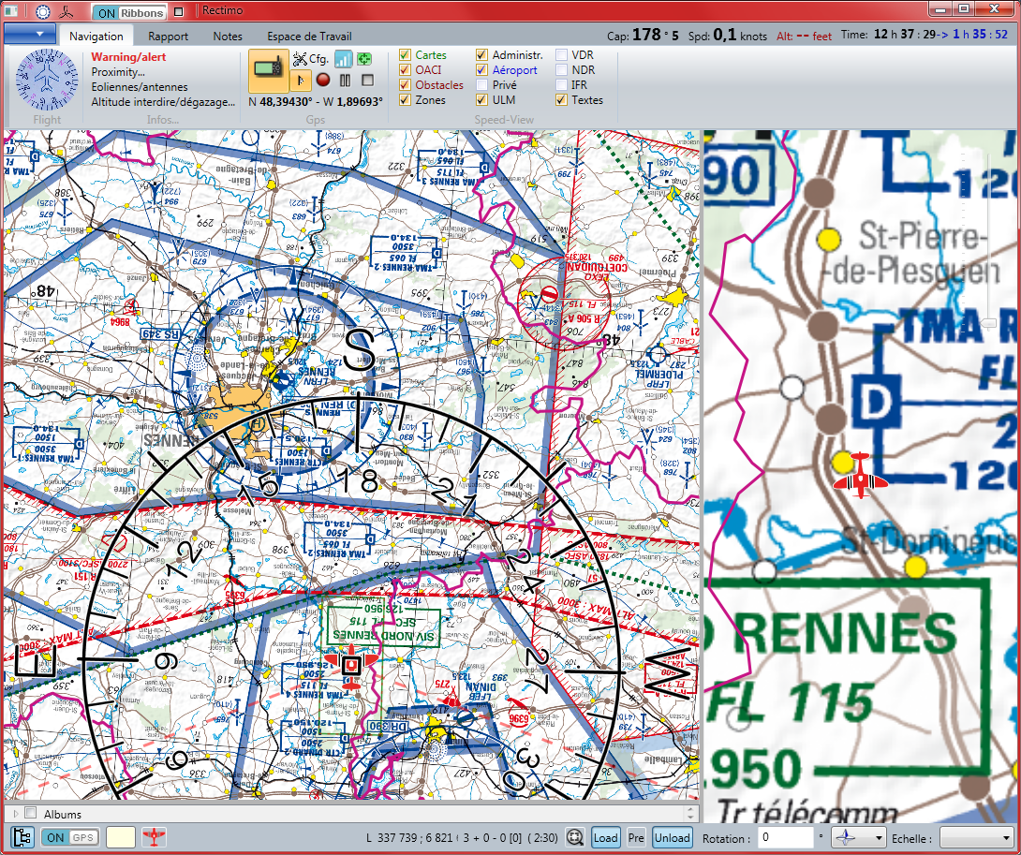Toggle the Aéroport checkbox

pyautogui.click(x=481, y=69)
